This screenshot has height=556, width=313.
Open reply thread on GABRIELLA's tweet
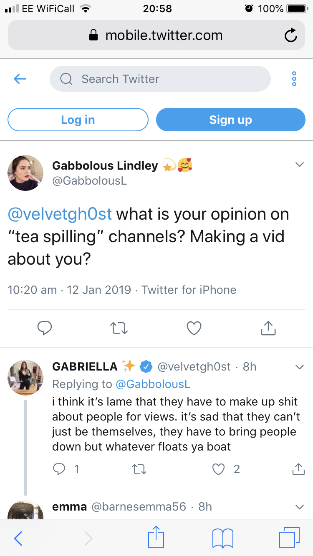[x=59, y=469]
